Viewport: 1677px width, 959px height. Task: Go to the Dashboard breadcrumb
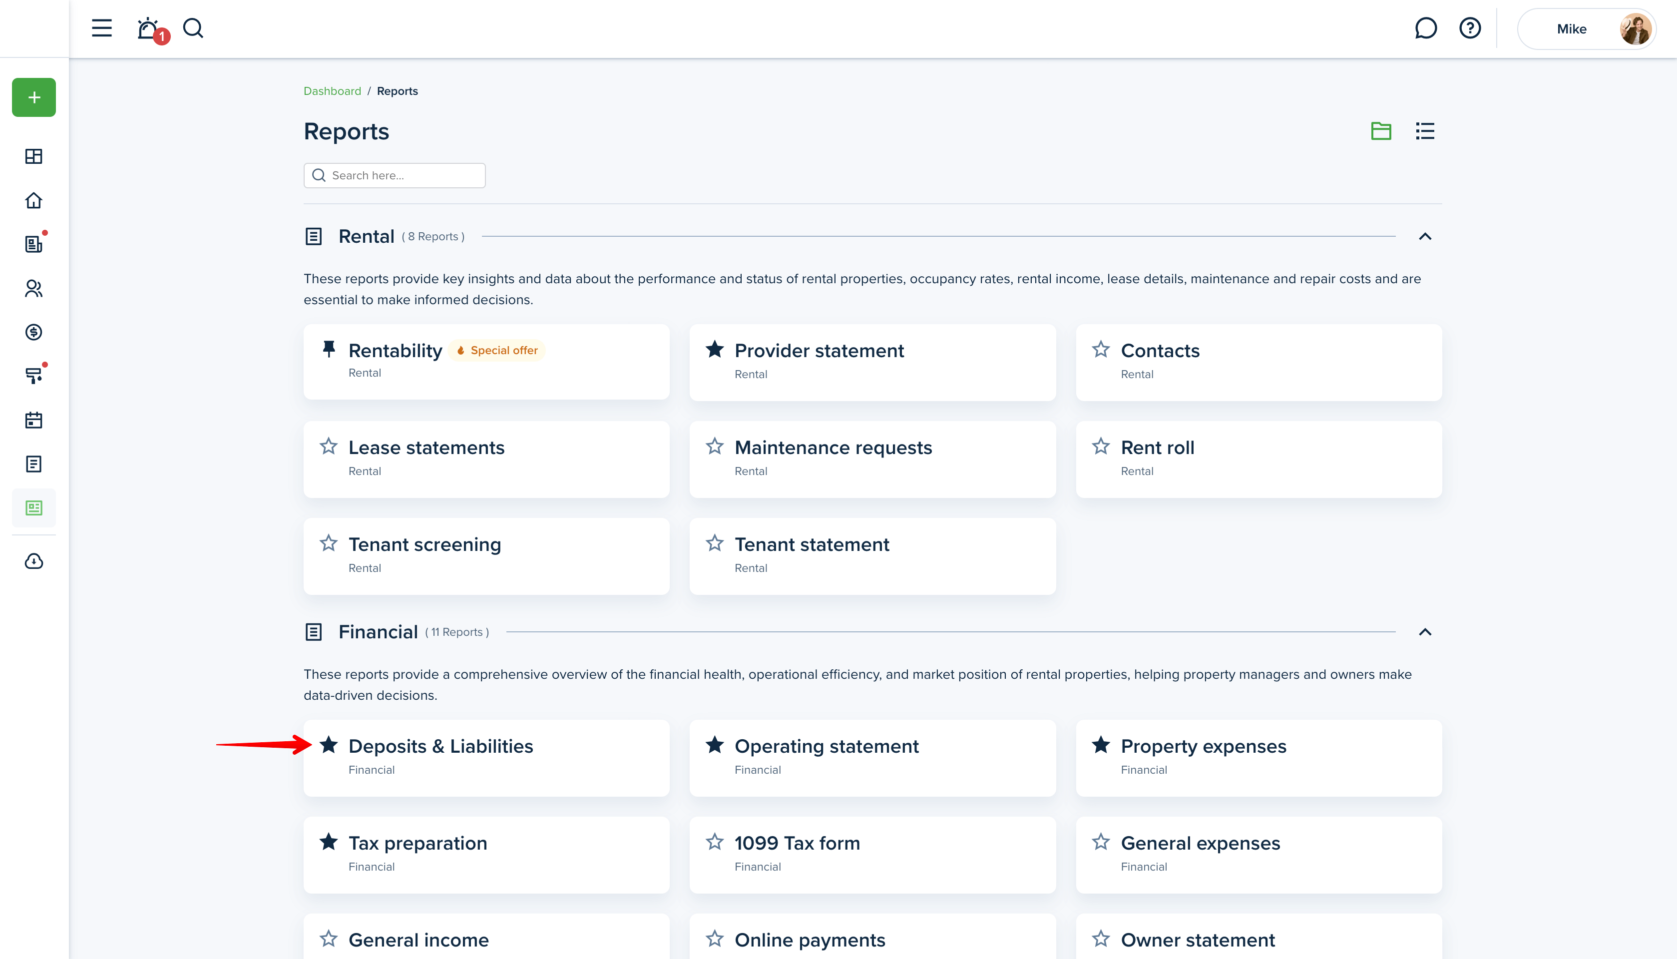(332, 91)
